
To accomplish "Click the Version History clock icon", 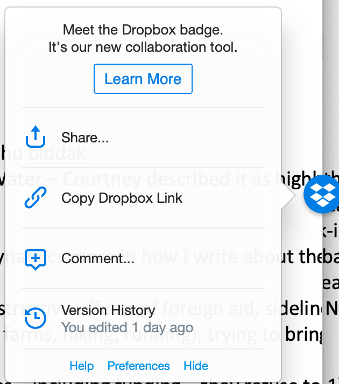I will [x=36, y=318].
